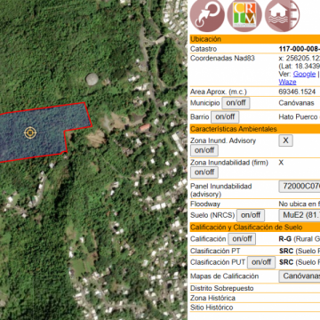Toggle Clasificación PUT on/off
The height and width of the screenshot is (320, 320).
(x=261, y=262)
